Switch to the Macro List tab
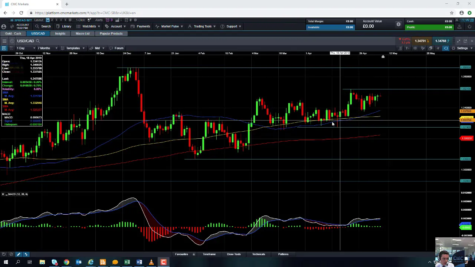Viewport: 475px width, 267px height. coord(82,33)
